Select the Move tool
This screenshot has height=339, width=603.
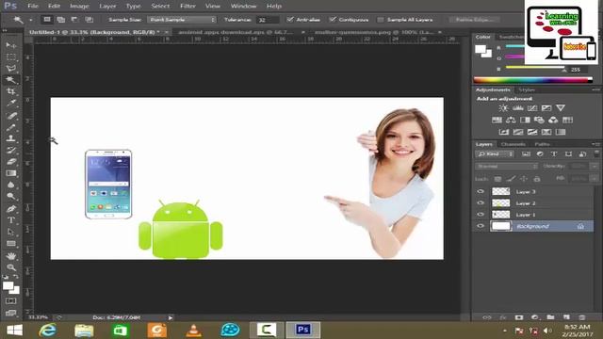pyautogui.click(x=10, y=45)
